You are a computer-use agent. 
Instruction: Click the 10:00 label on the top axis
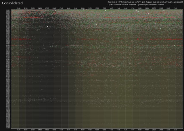pos(83,8)
